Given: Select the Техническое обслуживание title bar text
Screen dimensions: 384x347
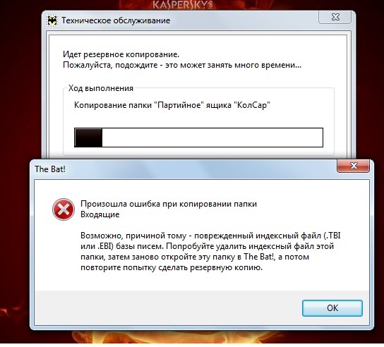Looking at the screenshot, I should click(x=116, y=20).
